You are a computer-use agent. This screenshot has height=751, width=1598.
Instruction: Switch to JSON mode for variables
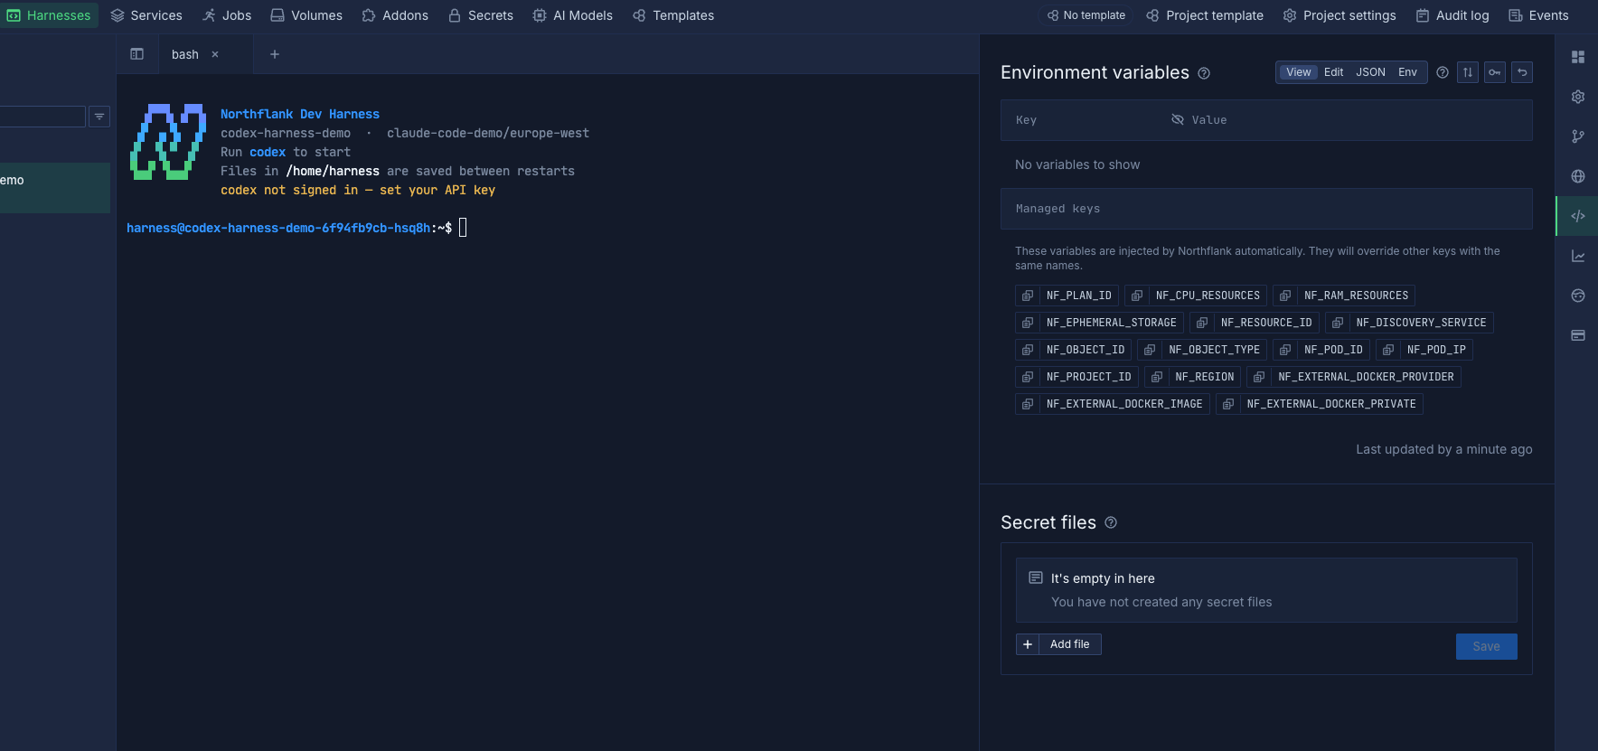1370,72
